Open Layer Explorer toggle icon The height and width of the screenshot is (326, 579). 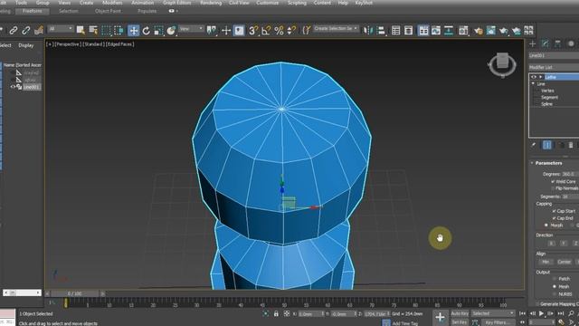(408, 30)
